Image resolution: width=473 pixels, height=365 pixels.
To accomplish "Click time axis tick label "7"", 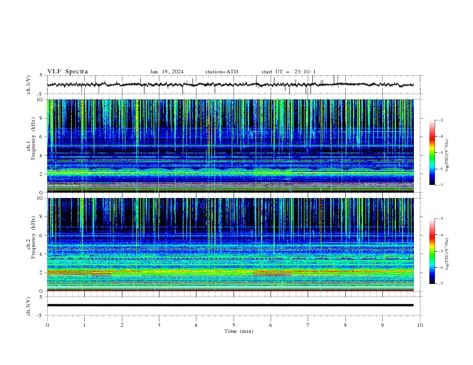I will pyautogui.click(x=308, y=325).
